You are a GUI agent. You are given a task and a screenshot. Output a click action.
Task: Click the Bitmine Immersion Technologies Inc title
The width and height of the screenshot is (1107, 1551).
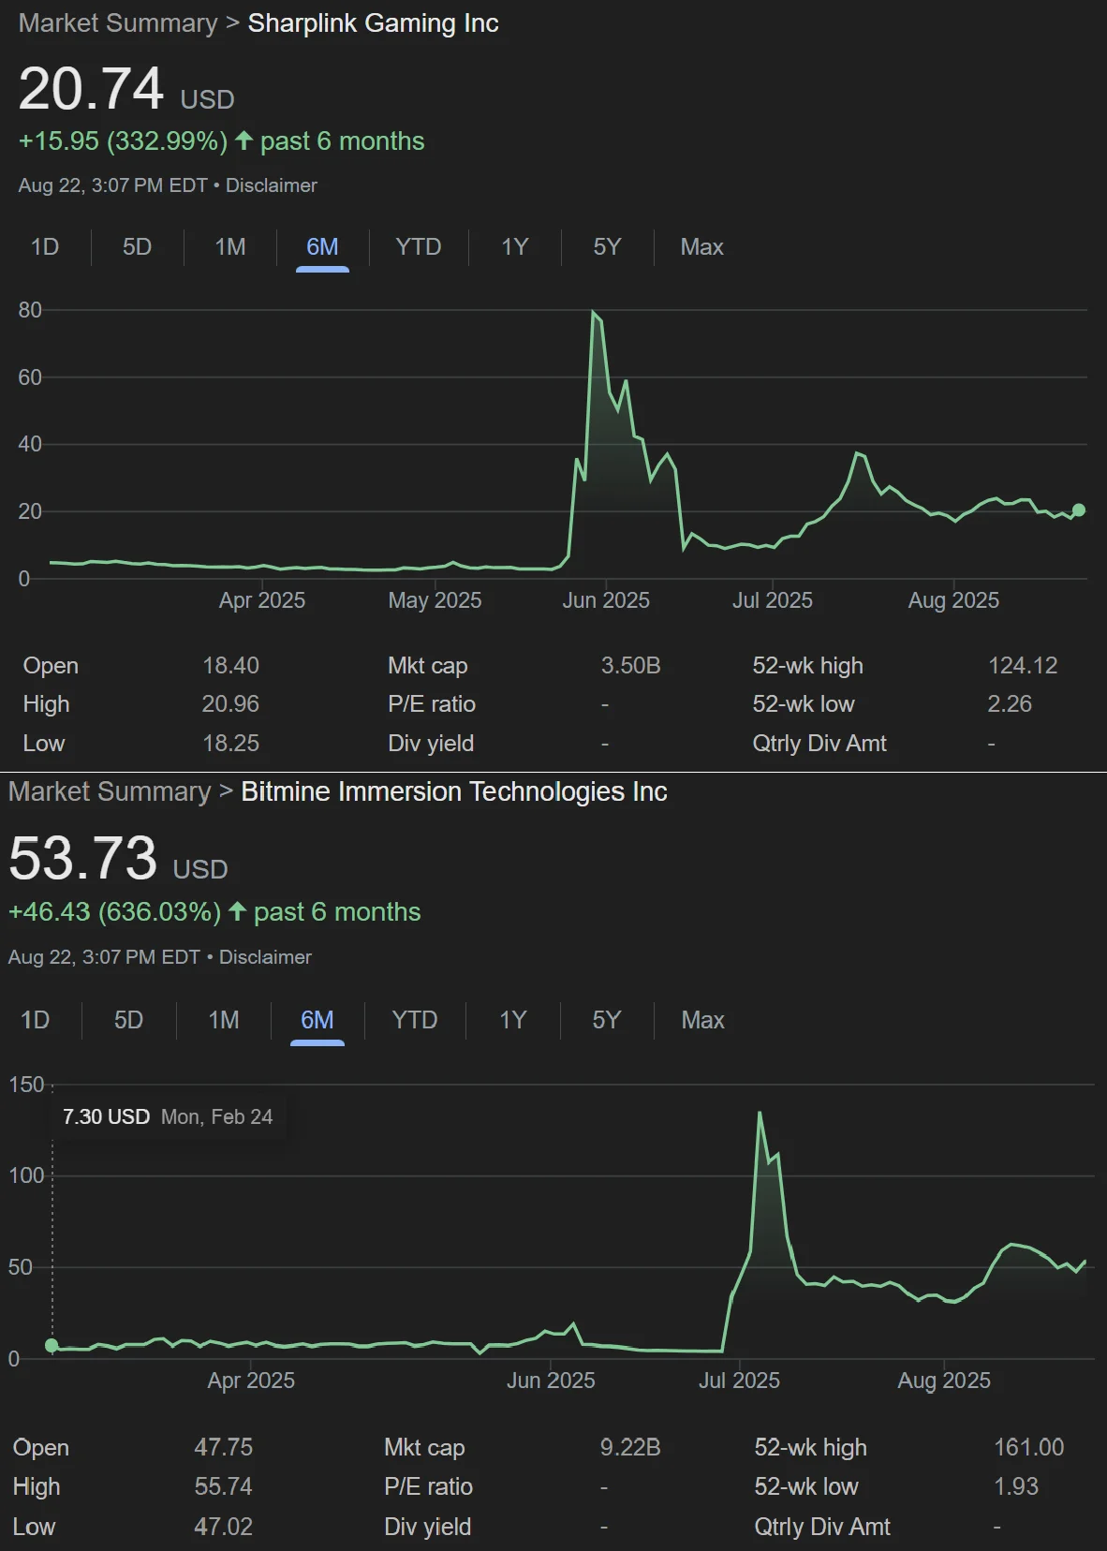(454, 791)
